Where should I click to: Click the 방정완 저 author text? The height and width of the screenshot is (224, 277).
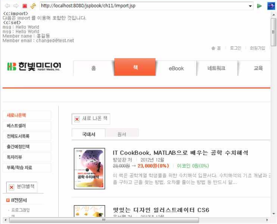(x=122, y=160)
